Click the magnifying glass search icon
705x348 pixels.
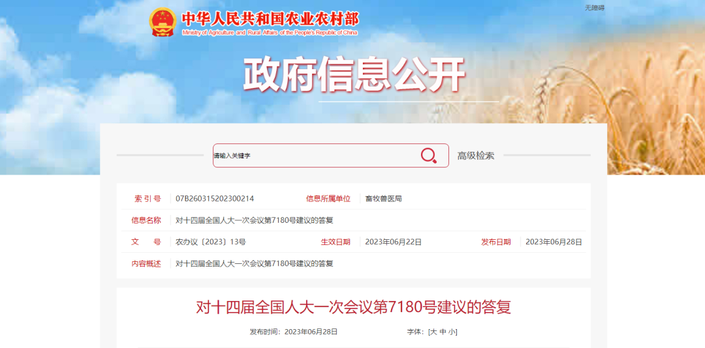[x=428, y=155]
